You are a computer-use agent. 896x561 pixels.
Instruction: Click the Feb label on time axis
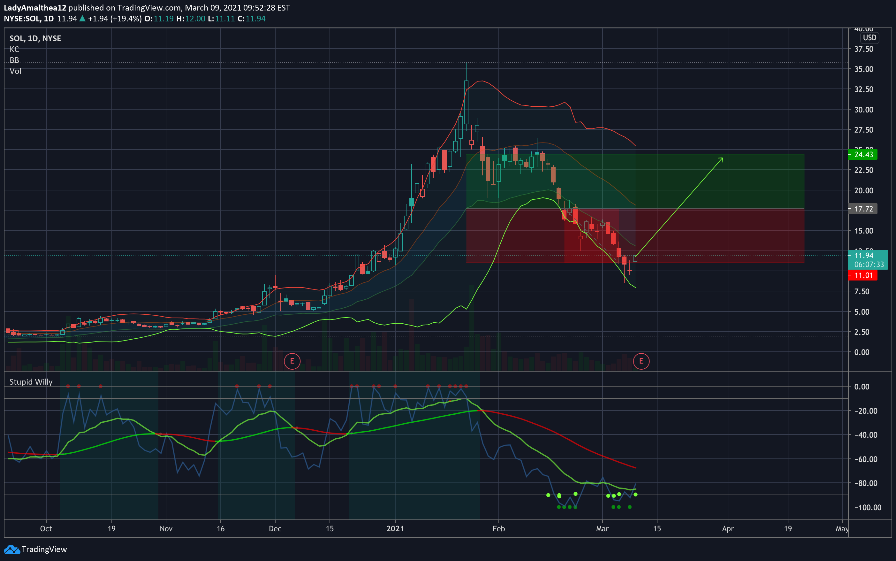498,529
